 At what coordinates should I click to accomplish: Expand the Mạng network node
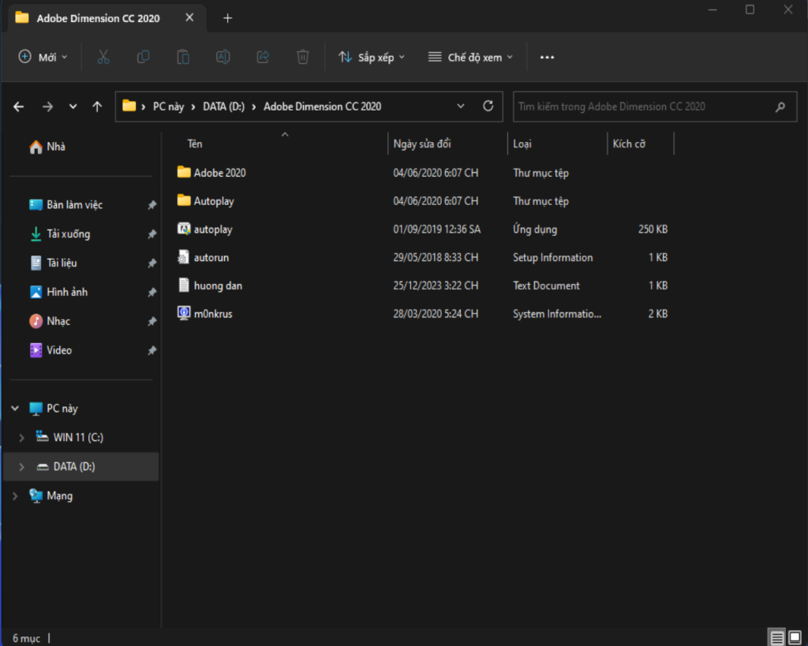[15, 496]
